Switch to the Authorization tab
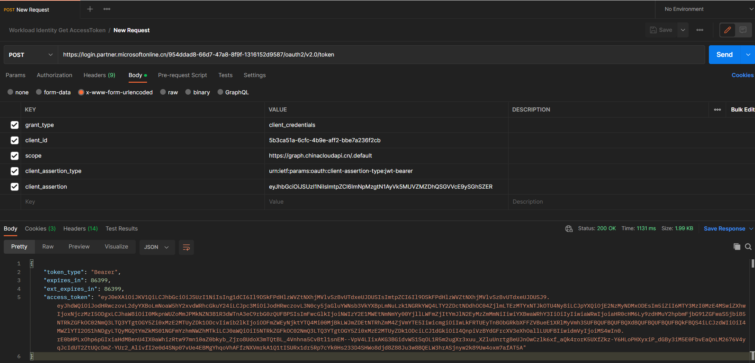This screenshot has height=363, width=755. click(x=54, y=75)
